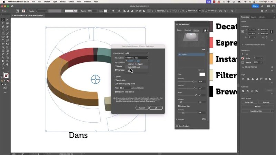Click fx icon beside 3D and Materials

tap(243, 67)
